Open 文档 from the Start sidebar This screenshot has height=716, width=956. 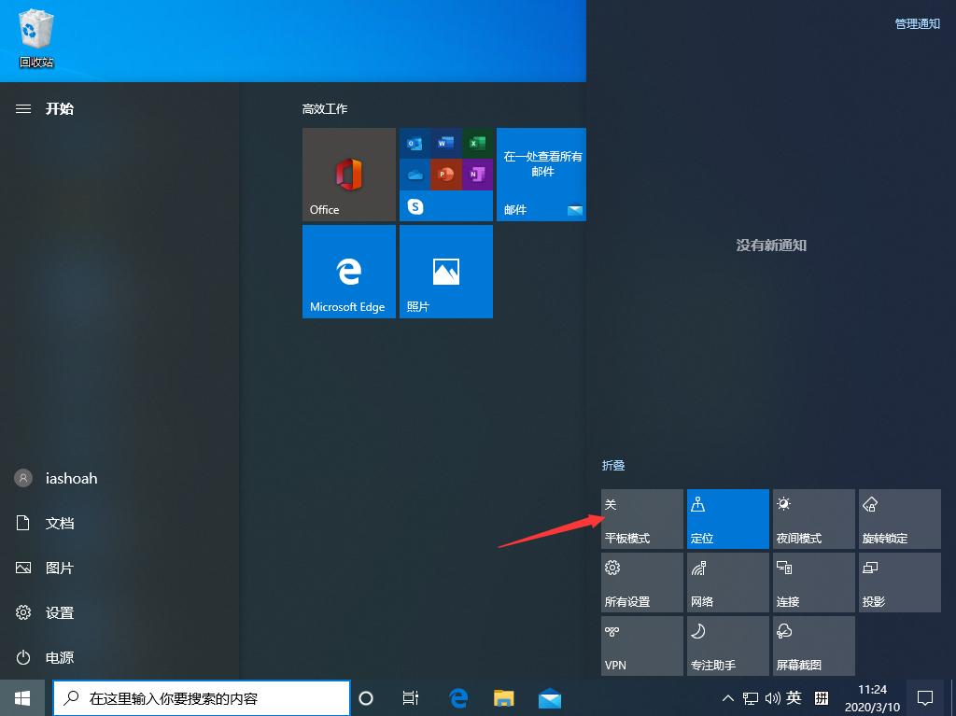tap(59, 523)
